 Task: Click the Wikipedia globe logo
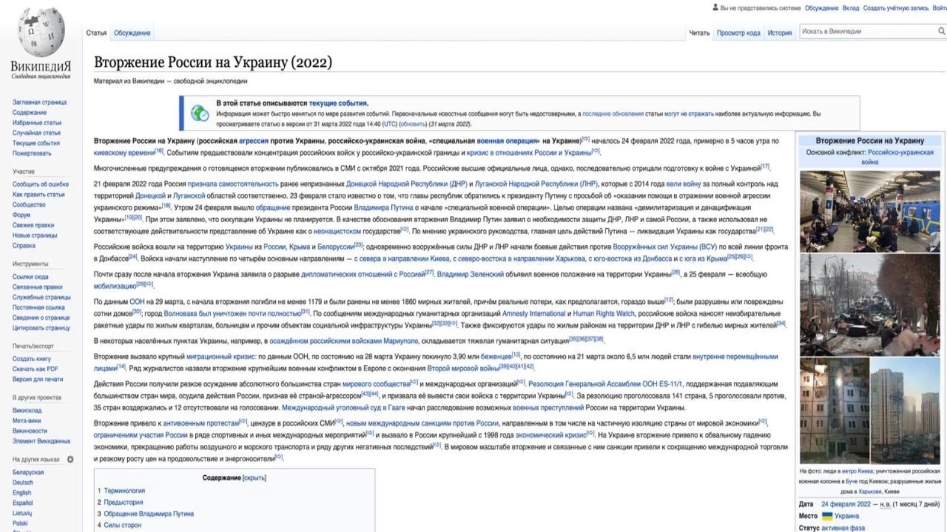(x=41, y=33)
